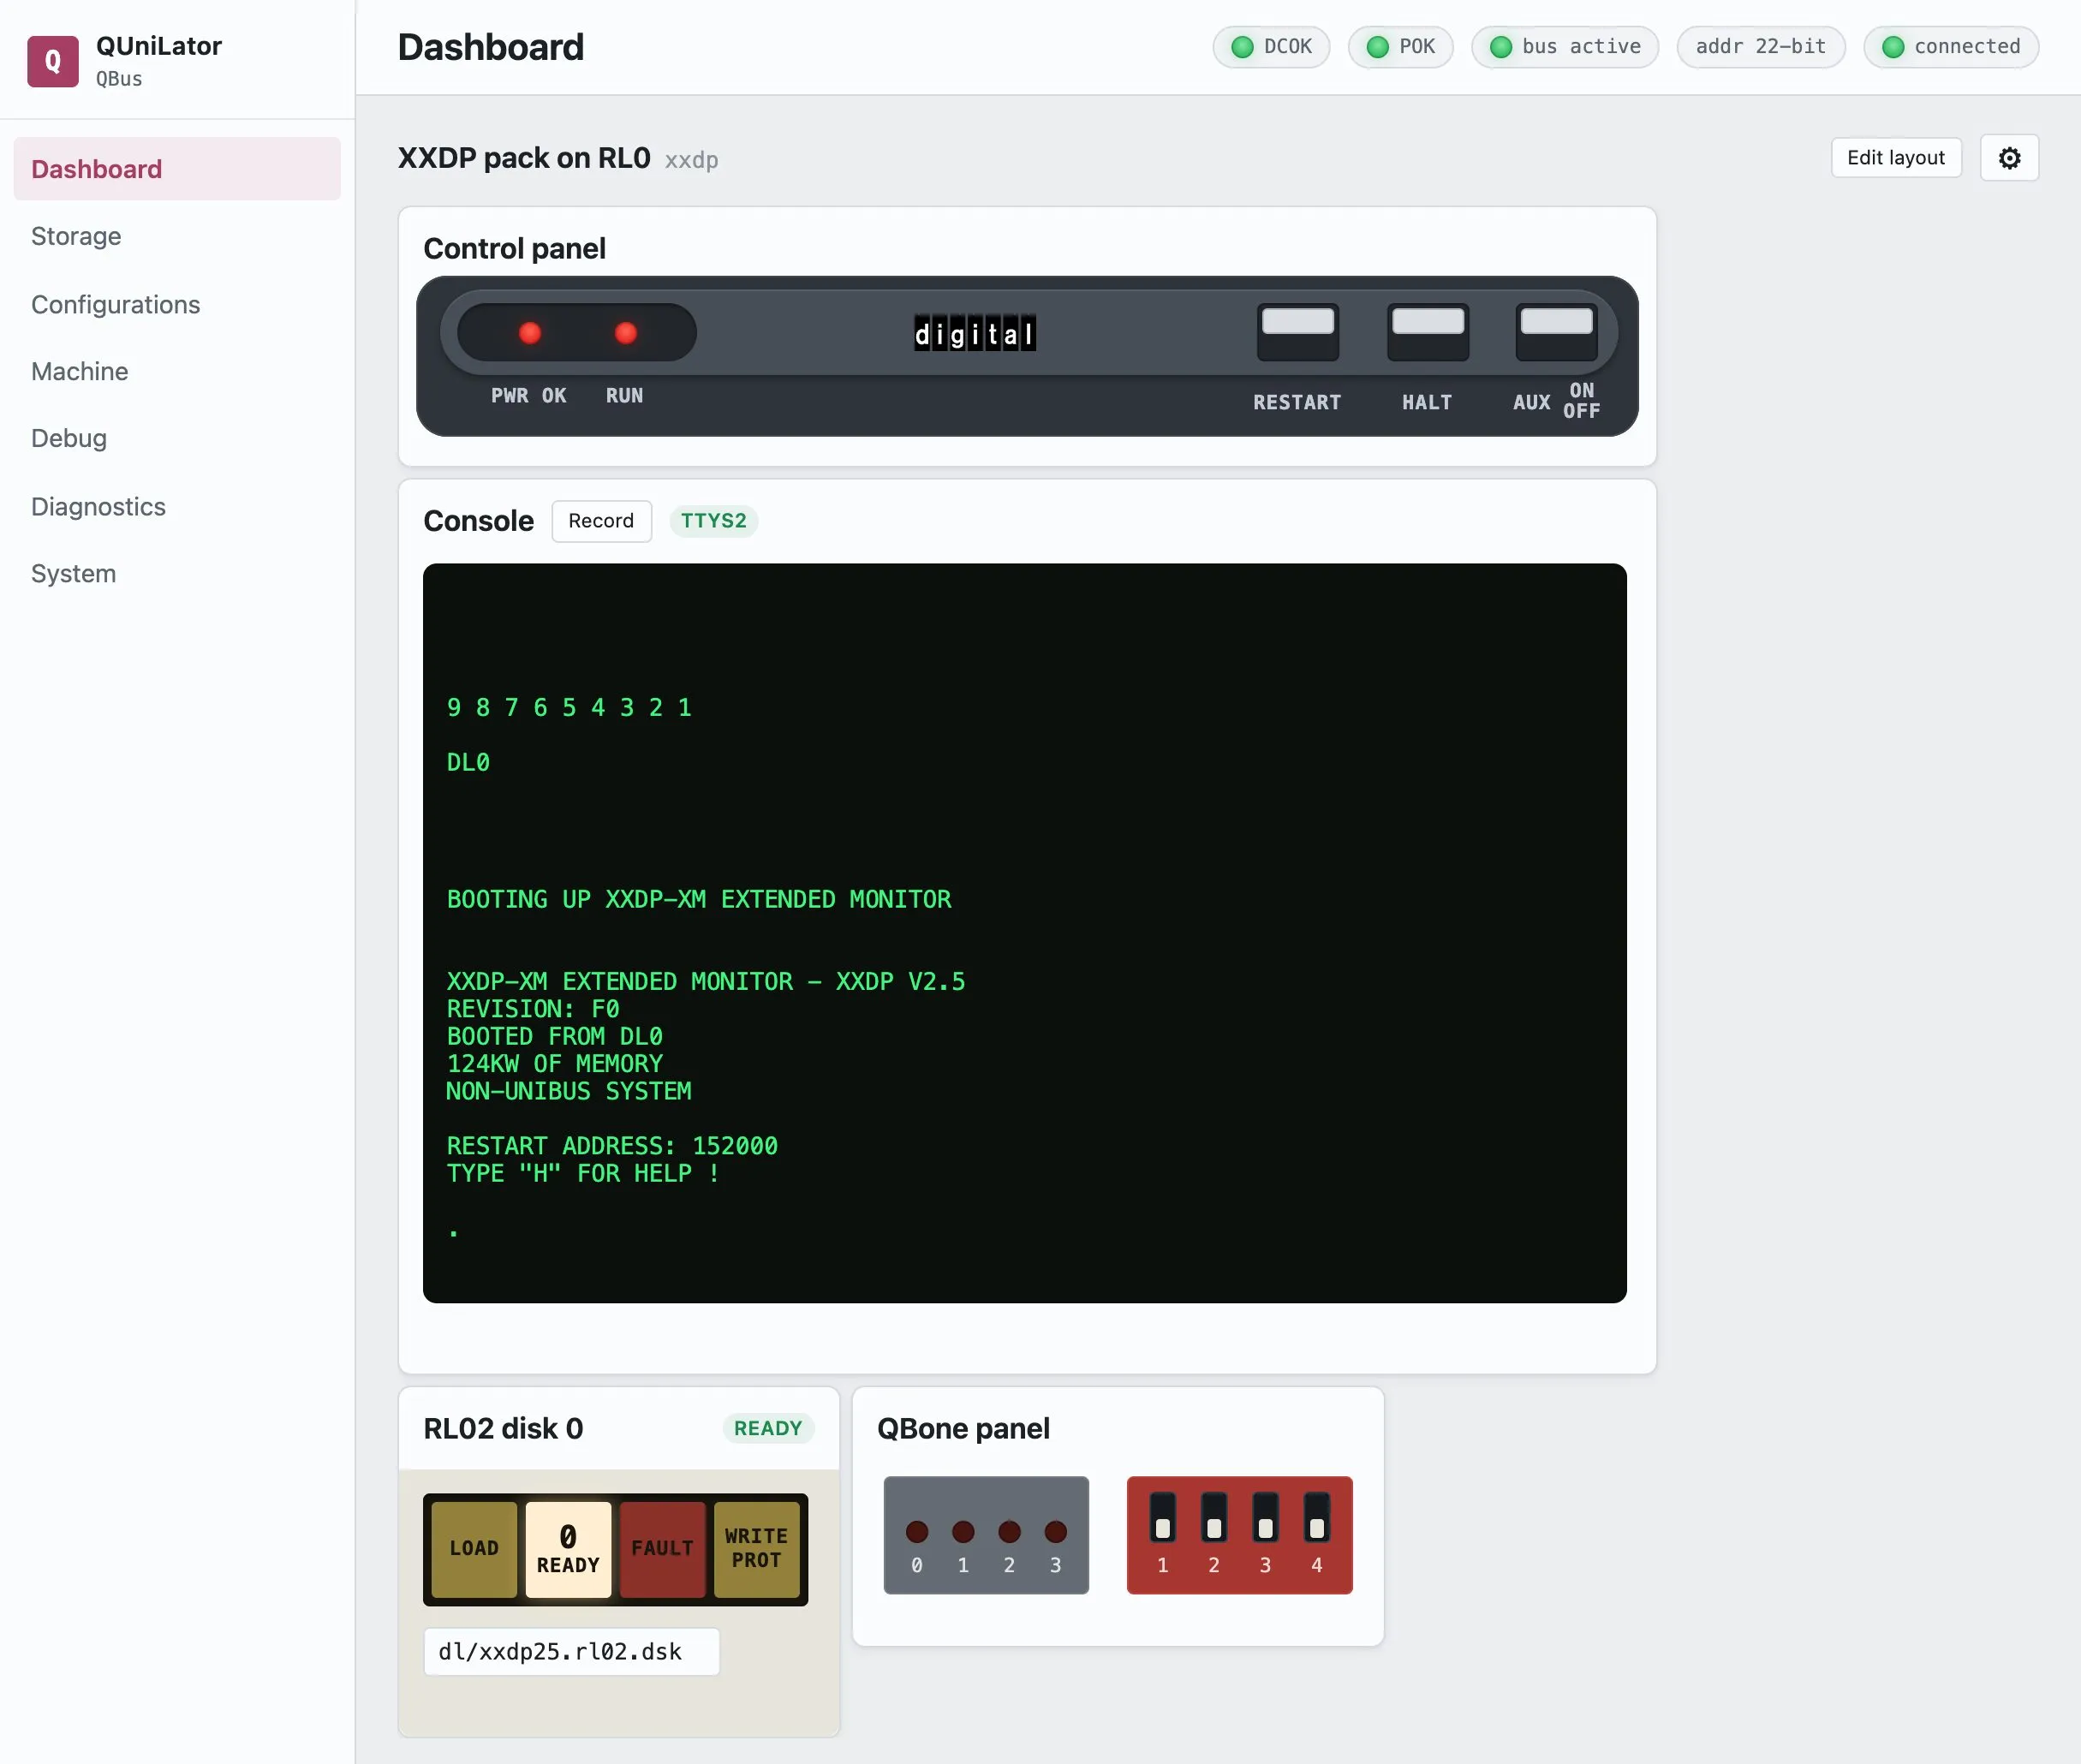The image size is (2081, 1764).
Task: Navigate to the Machine page
Action: 177,371
